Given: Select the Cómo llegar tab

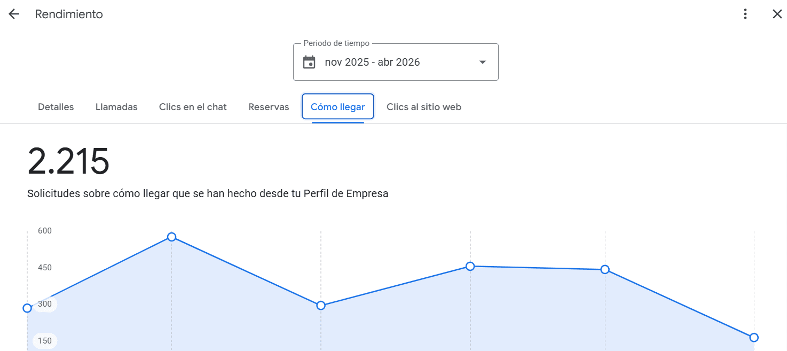Looking at the screenshot, I should 338,107.
